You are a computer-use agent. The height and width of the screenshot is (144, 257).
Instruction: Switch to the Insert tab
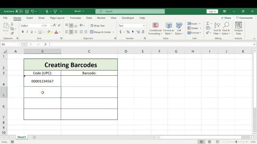click(x=29, y=18)
